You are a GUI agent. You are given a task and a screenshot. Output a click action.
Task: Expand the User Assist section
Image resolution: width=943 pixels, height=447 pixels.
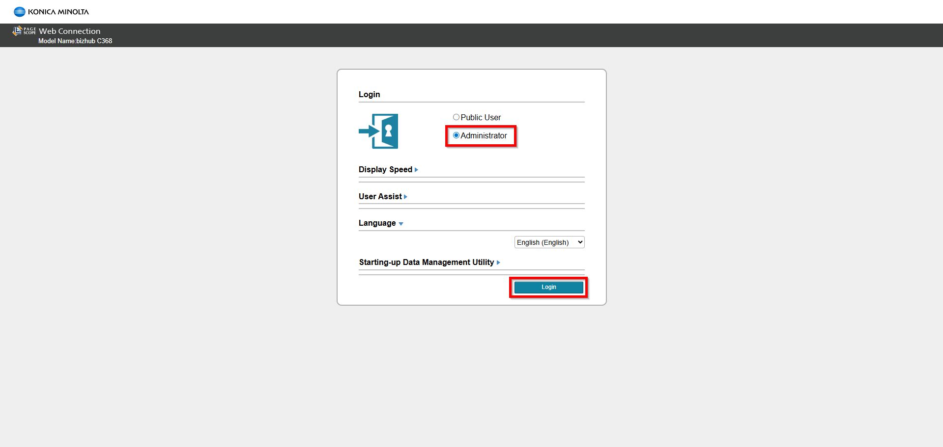[380, 197]
